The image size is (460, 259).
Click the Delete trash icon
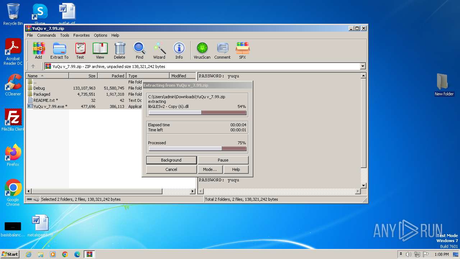(120, 50)
